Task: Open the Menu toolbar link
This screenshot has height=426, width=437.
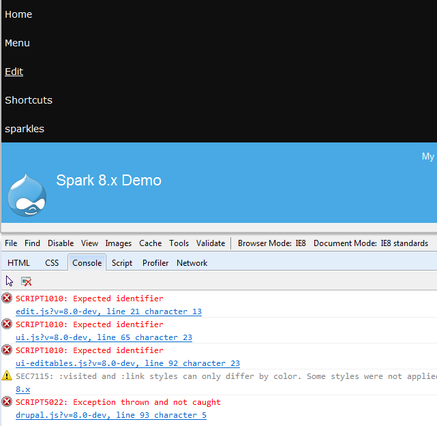Action: (x=17, y=43)
